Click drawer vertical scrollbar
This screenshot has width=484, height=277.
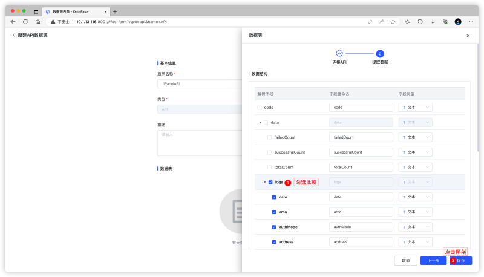477,97
